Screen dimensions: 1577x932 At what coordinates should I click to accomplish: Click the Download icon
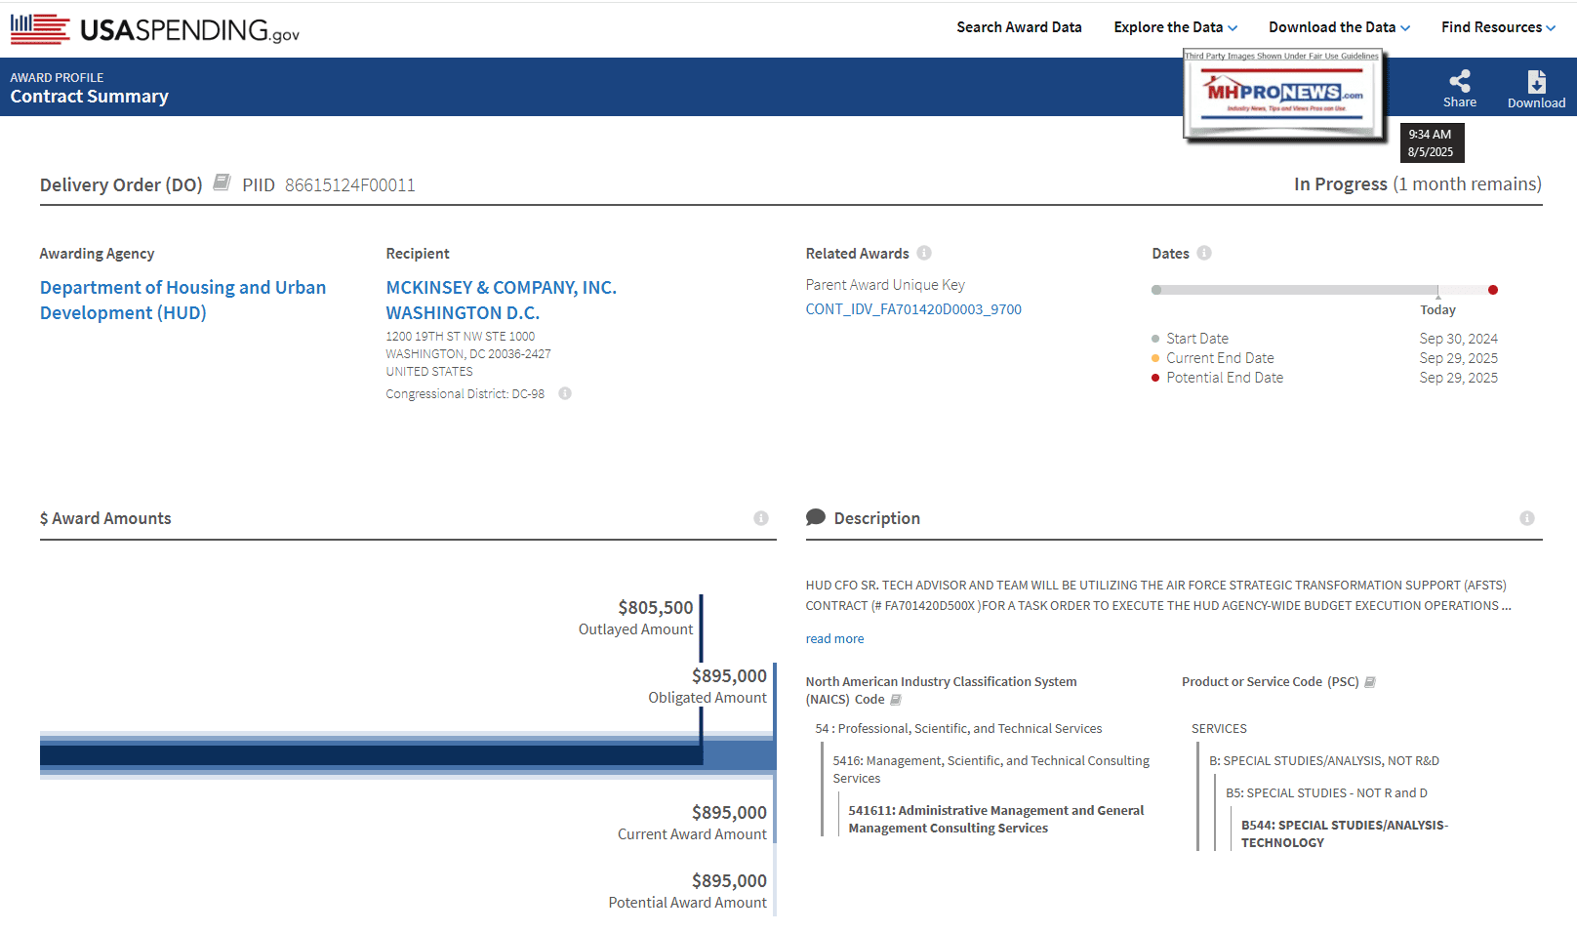(1536, 81)
